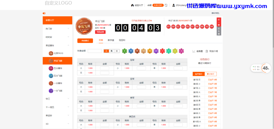Select the red 1千 betting chip
This screenshot has height=129, width=274.
point(162,51)
